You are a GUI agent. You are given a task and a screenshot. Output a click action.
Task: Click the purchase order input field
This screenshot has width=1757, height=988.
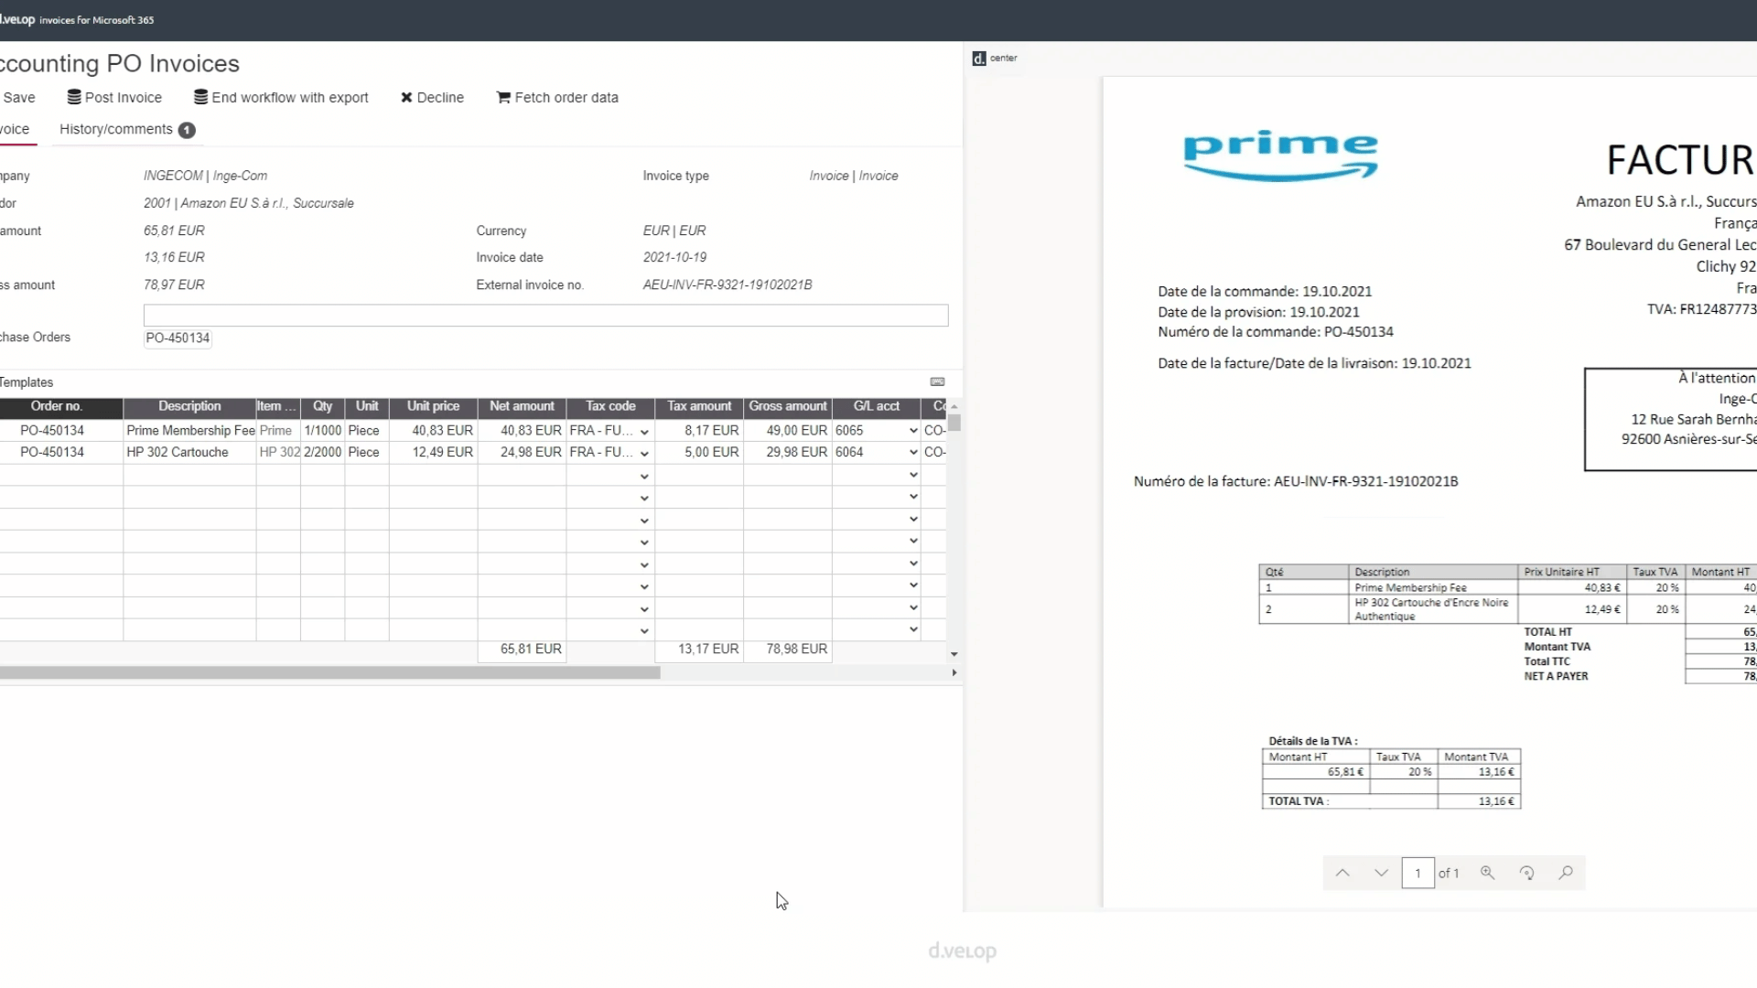pos(545,316)
